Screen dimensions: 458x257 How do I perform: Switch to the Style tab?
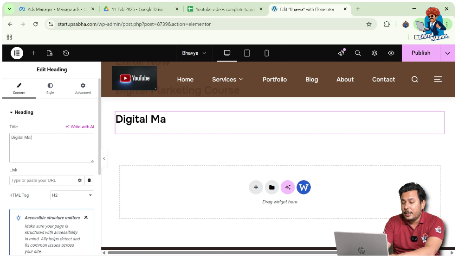[x=50, y=88]
